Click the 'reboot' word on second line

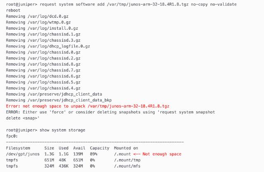[x=13, y=10]
